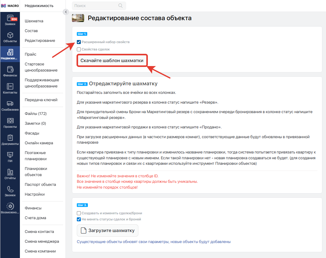Open the Проекты brick wall icon
Screen dimensions: 326x258
[10, 121]
